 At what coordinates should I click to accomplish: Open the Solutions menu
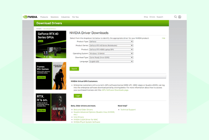coord(54,17)
